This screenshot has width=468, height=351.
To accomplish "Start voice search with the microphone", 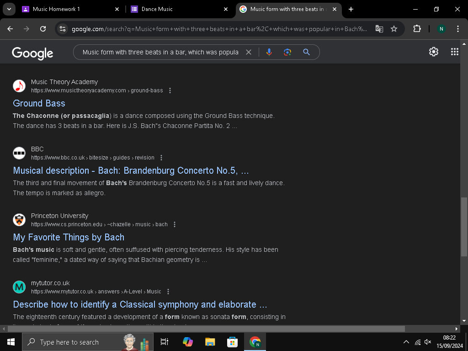I will pos(269,52).
